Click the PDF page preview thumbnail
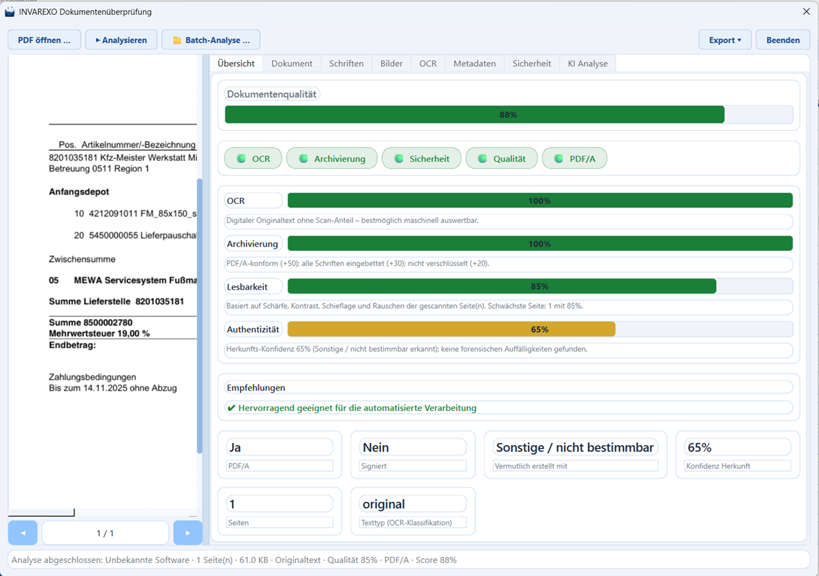The width and height of the screenshot is (819, 576). tap(102, 286)
